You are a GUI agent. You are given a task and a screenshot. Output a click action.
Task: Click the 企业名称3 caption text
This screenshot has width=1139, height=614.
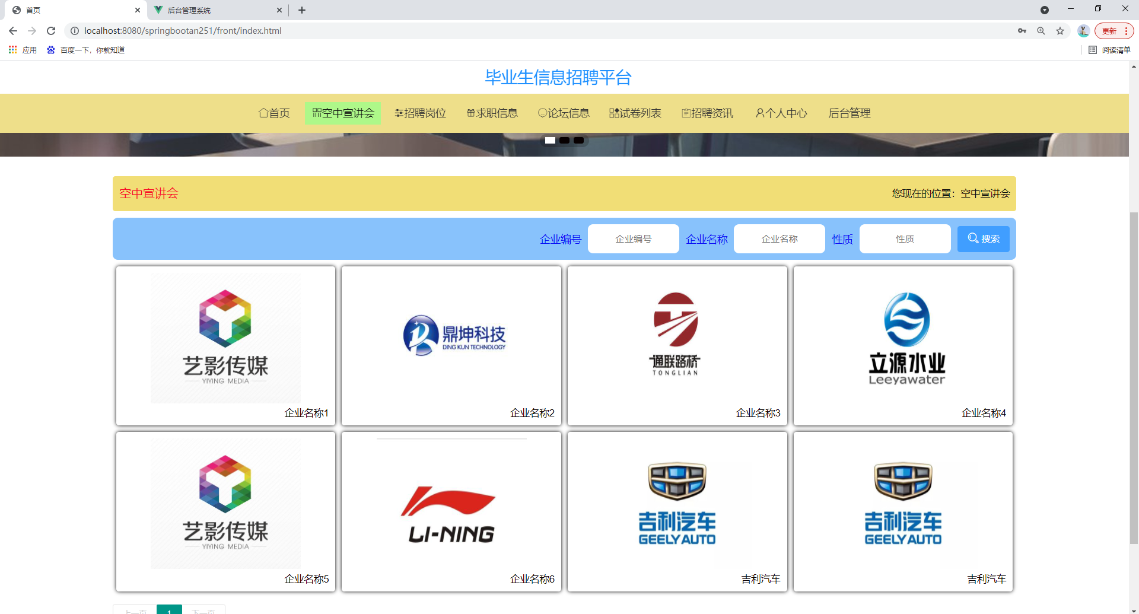[x=758, y=413]
